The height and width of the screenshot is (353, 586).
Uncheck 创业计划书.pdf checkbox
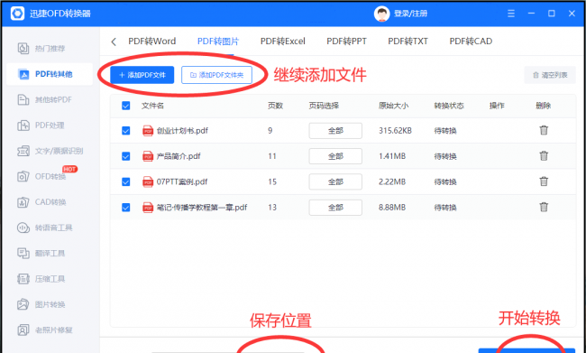pos(126,131)
